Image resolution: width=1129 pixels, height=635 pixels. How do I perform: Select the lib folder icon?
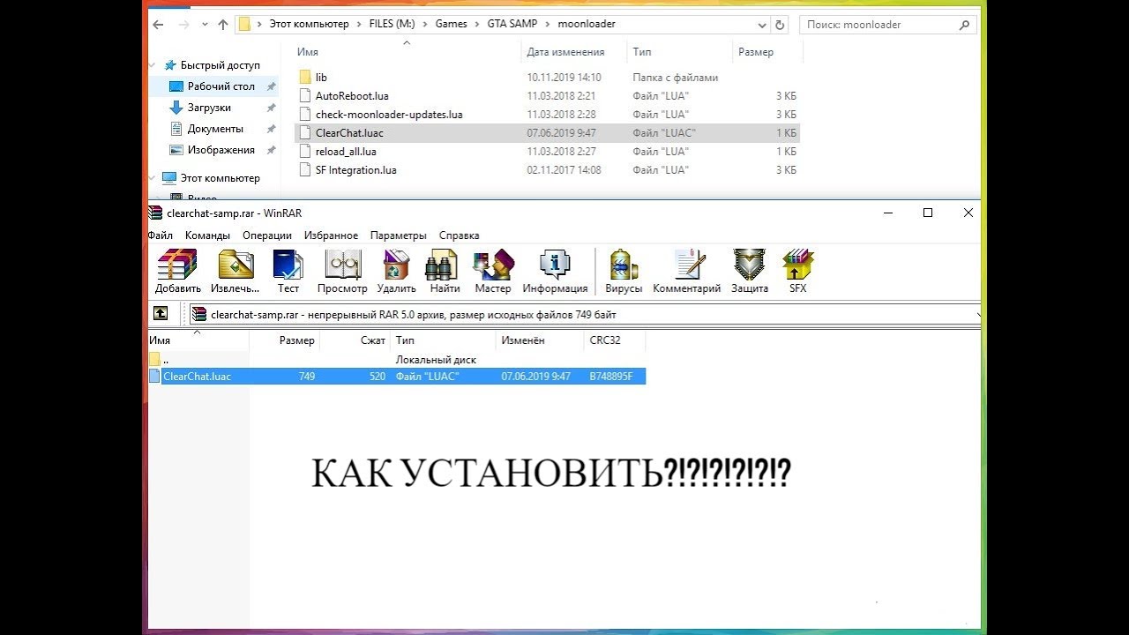tap(305, 78)
